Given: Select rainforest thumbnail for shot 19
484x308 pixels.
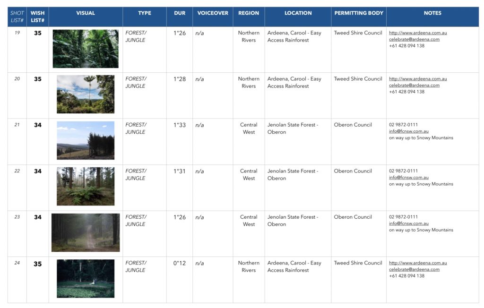Looking at the screenshot, I should coord(86,49).
